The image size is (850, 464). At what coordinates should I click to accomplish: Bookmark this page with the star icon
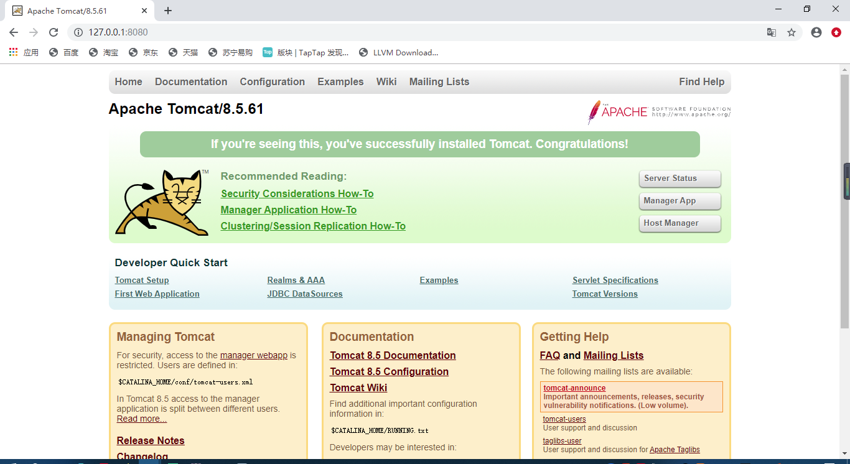click(x=792, y=32)
